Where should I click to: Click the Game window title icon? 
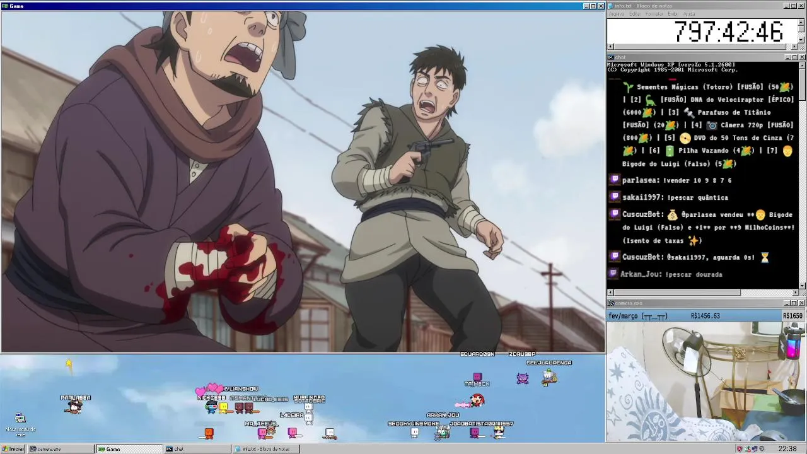[5, 6]
